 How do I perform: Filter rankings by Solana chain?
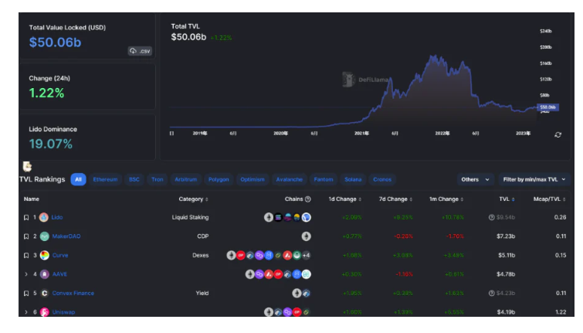point(353,179)
